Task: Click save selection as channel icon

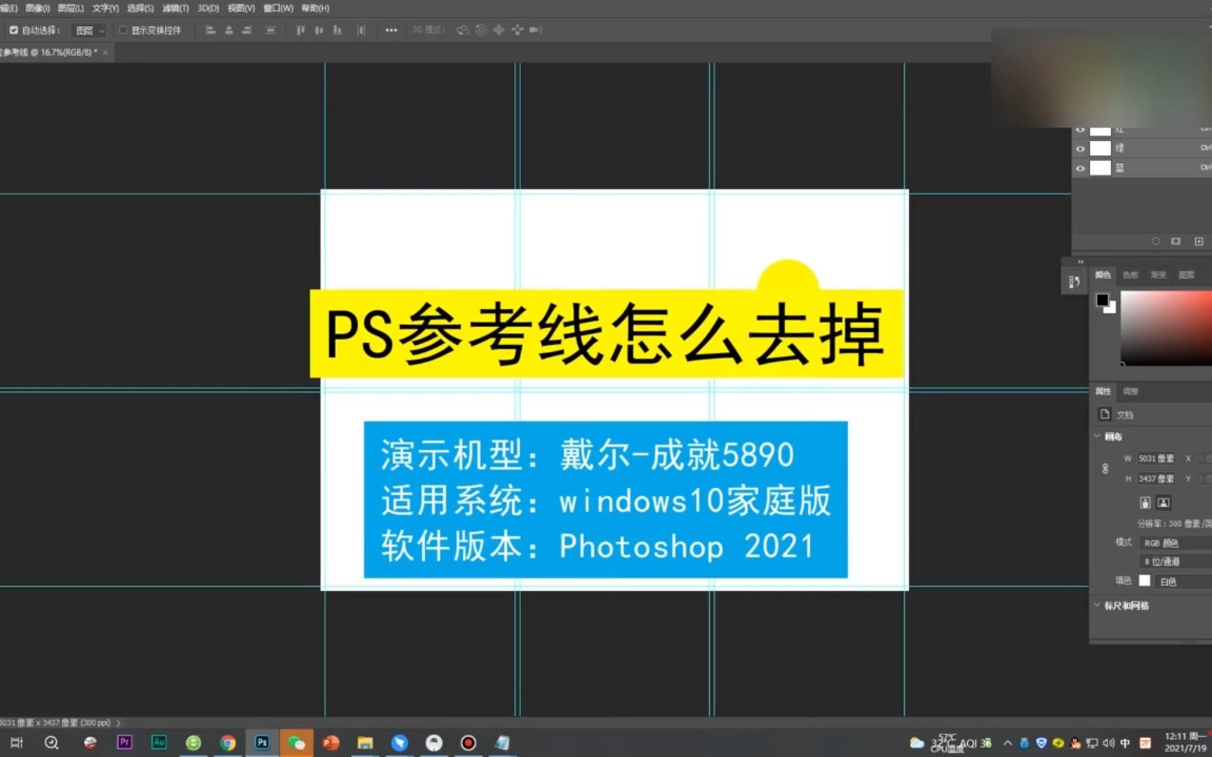Action: [x=1176, y=241]
